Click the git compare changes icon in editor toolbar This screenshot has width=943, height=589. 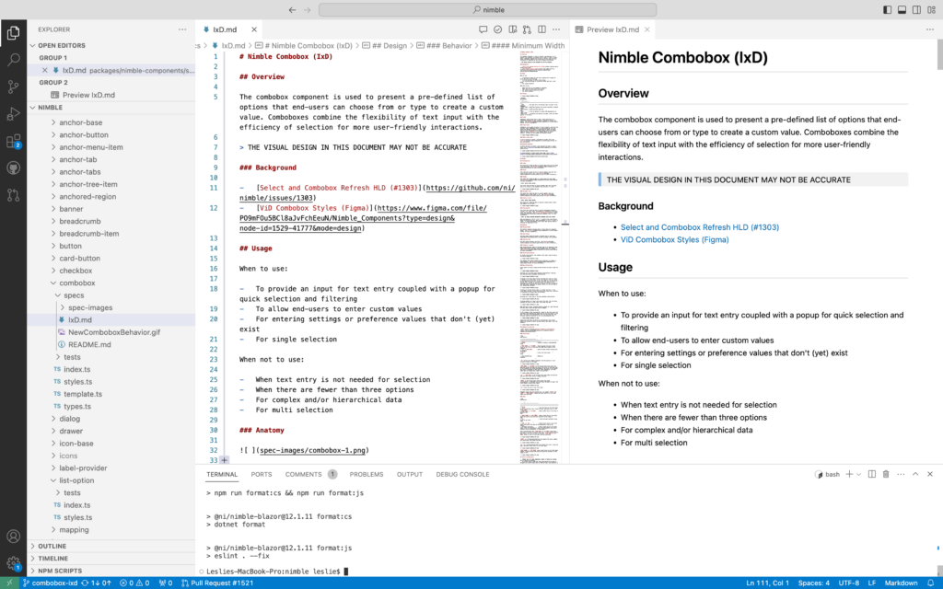pyautogui.click(x=527, y=29)
